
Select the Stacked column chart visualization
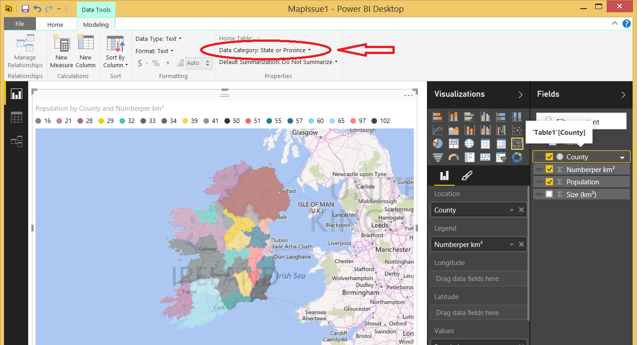click(x=453, y=117)
